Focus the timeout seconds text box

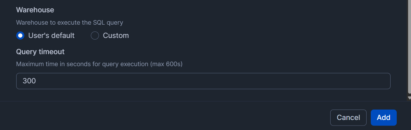tap(203, 81)
